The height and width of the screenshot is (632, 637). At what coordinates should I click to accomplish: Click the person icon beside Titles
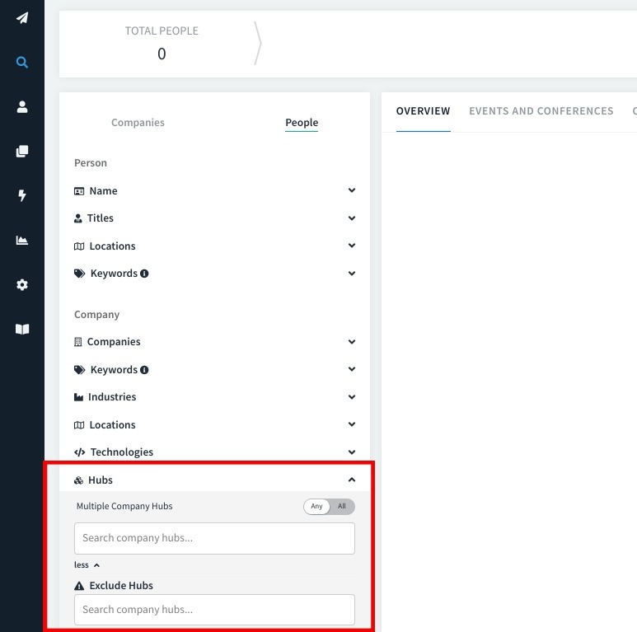pos(78,218)
